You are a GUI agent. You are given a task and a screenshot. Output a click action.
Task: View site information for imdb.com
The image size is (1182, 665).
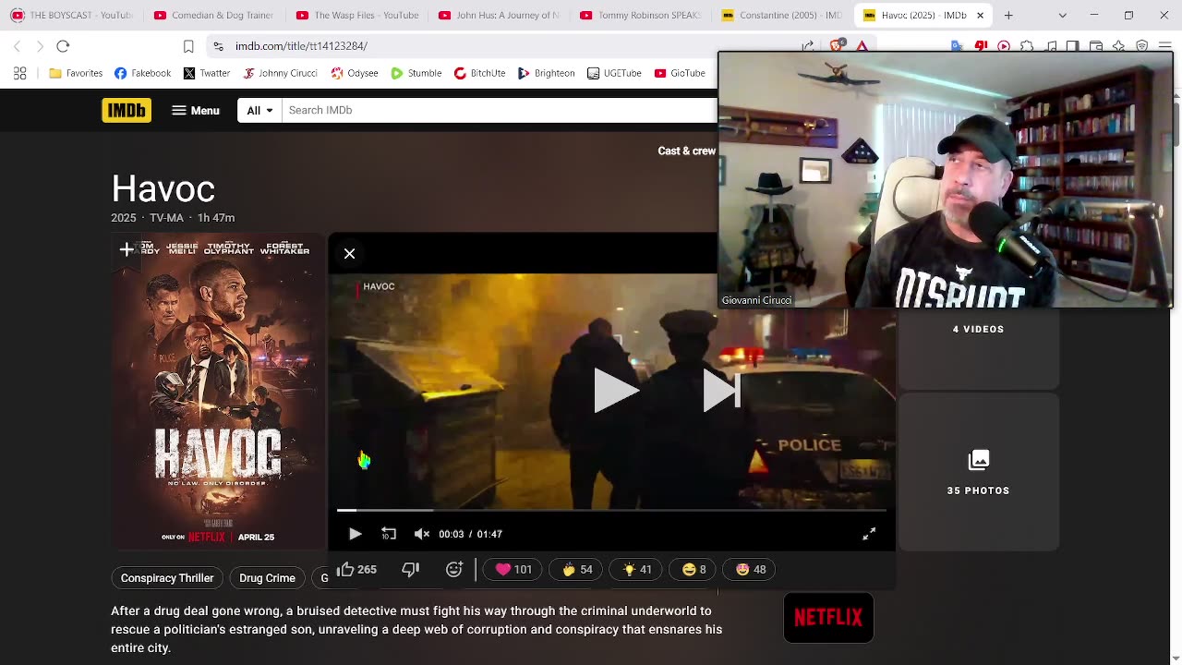click(217, 46)
